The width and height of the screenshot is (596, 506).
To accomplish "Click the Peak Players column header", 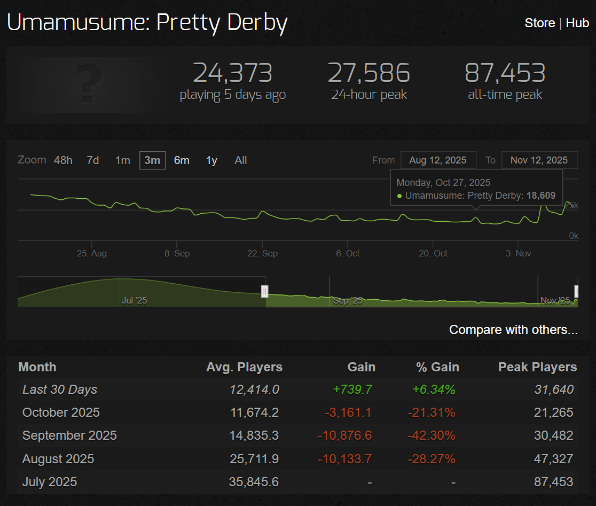I will click(x=537, y=367).
